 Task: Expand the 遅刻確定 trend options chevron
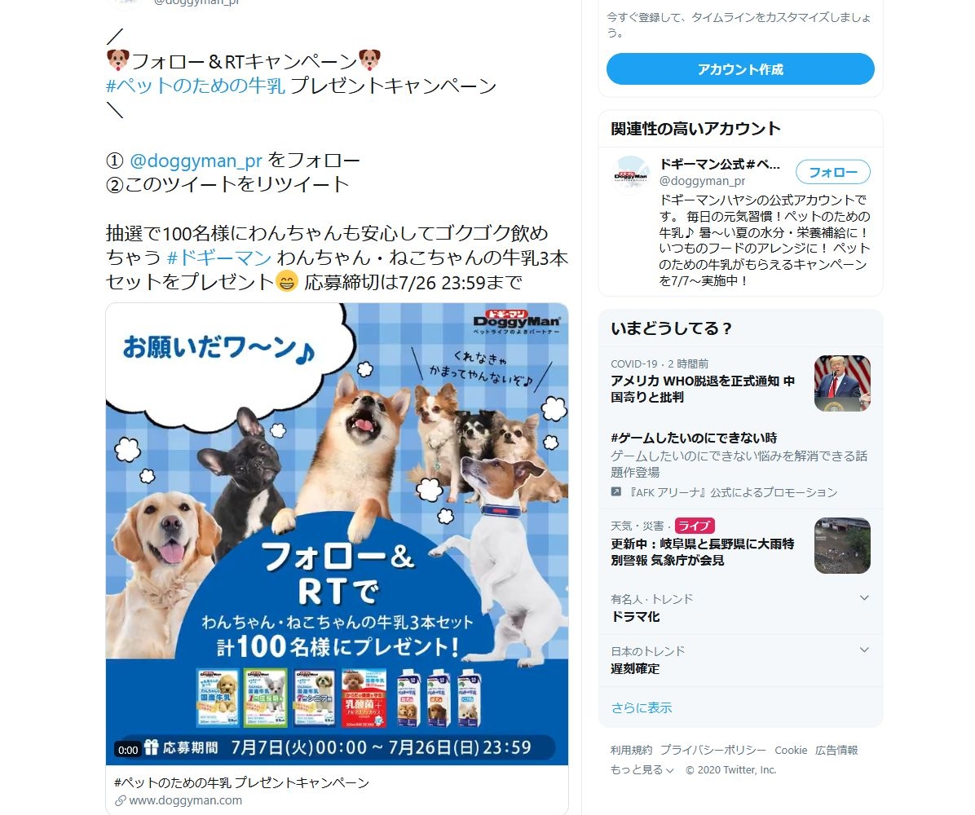(x=863, y=650)
